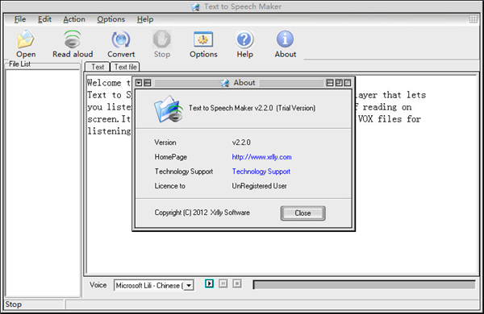Screen dimensions: 484x314
Task: Open the Help menu in menu bar
Action: [145, 19]
